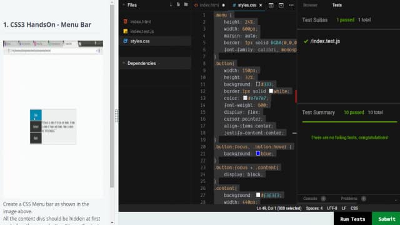Change encoding via UTF-8 status
This screenshot has width=400, height=225.
[332, 208]
